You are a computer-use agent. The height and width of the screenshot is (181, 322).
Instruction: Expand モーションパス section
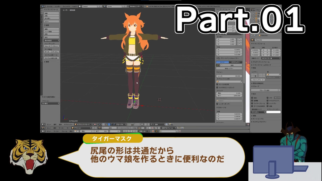point(258,119)
